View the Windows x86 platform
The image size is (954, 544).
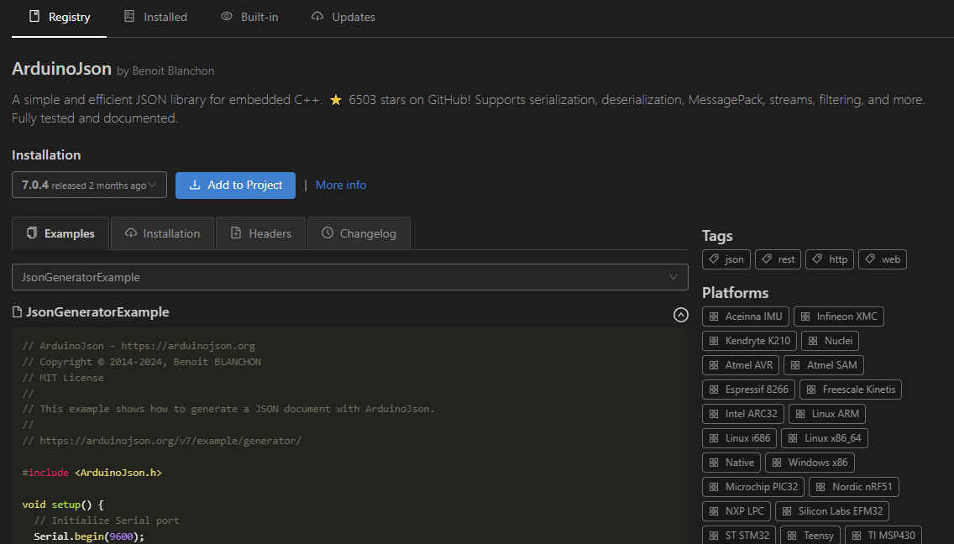pyautogui.click(x=810, y=463)
